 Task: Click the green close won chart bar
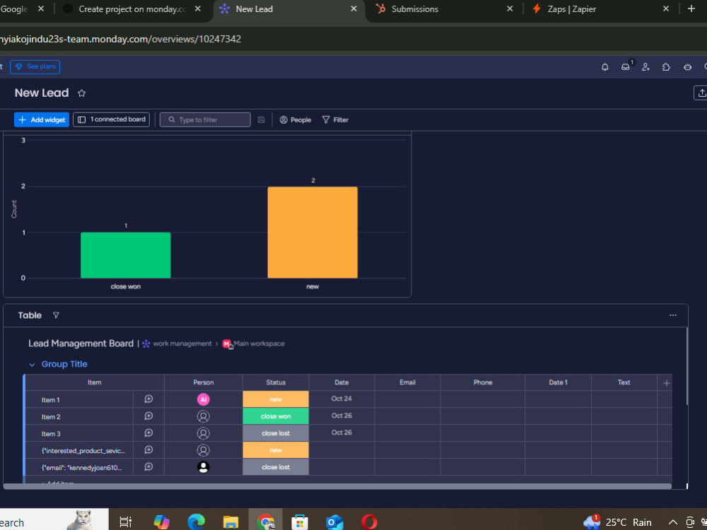(126, 255)
